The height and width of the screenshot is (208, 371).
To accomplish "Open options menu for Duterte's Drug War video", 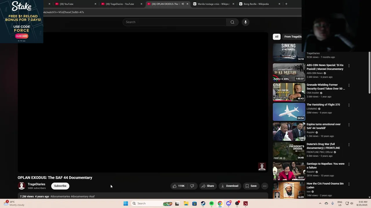I will [349, 144].
